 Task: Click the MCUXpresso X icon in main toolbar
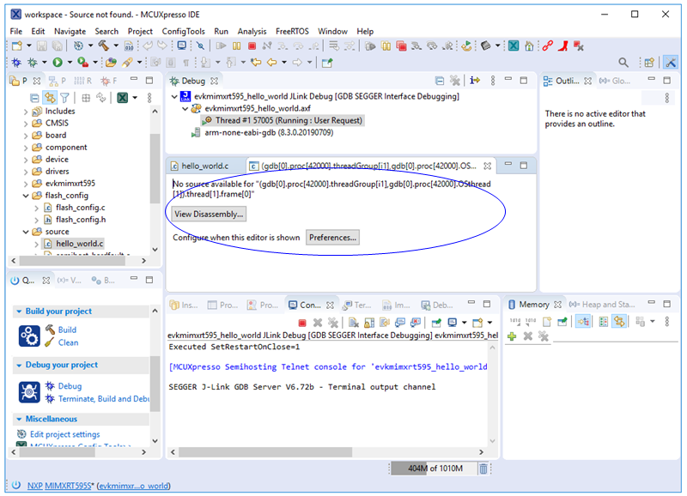[x=514, y=46]
